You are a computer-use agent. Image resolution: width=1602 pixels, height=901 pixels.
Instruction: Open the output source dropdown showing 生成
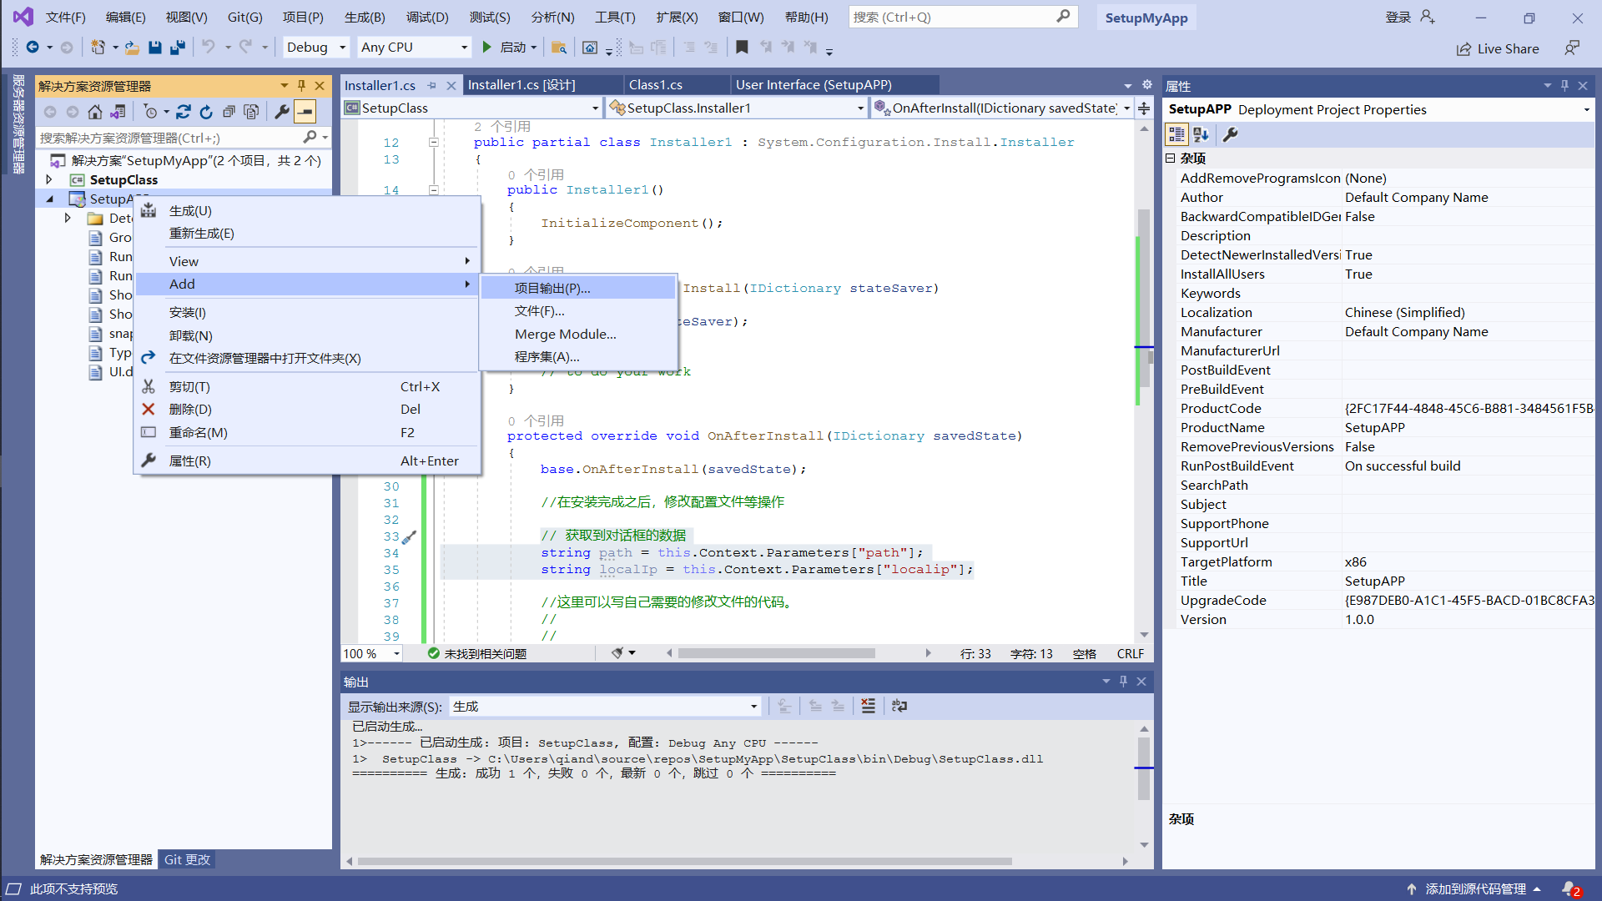[x=604, y=707]
